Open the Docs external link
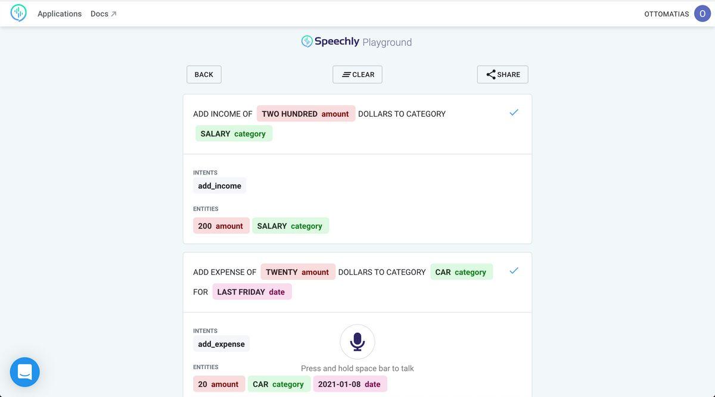 (x=104, y=14)
